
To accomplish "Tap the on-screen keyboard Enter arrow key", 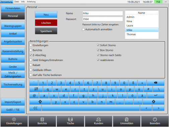I will tap(156, 95).
